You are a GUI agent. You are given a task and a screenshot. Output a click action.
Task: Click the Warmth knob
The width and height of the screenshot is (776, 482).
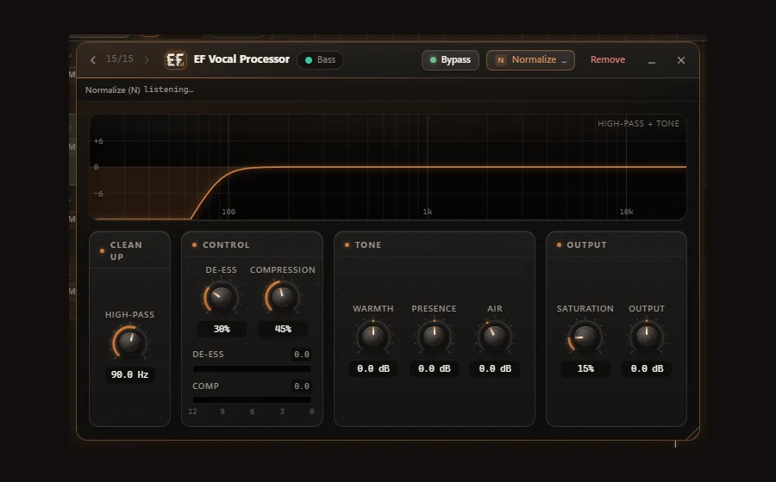[x=373, y=337]
